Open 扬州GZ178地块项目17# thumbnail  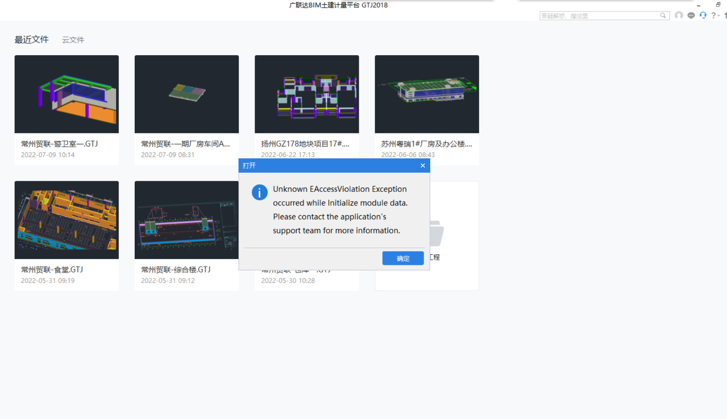click(307, 94)
